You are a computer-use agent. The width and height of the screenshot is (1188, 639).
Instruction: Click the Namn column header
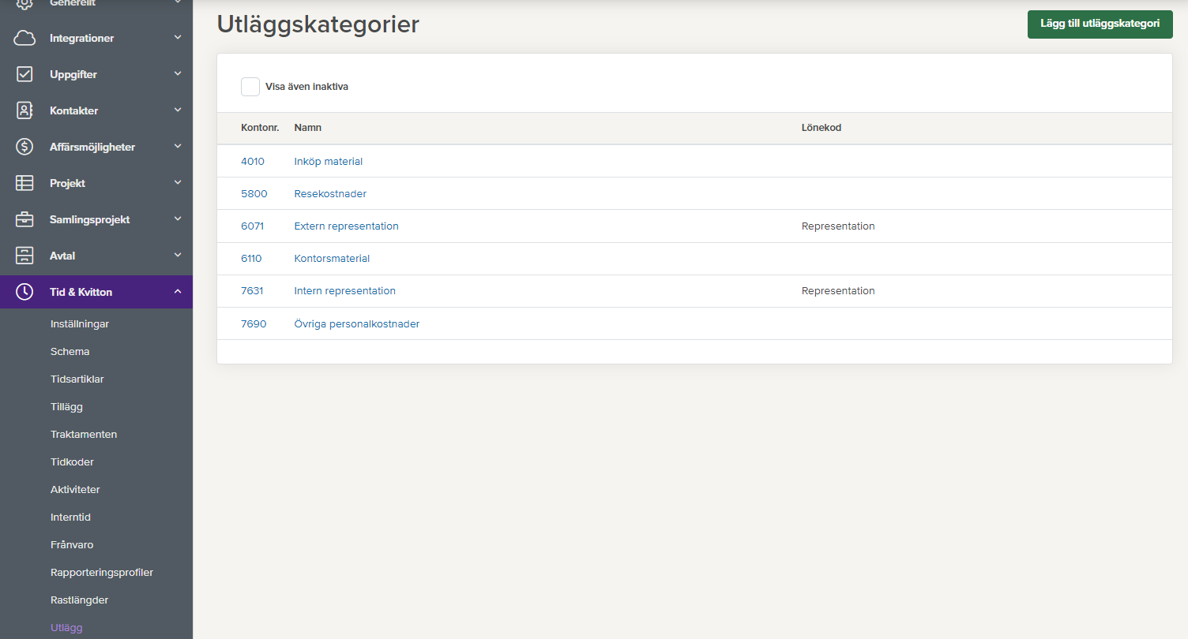[x=307, y=128]
